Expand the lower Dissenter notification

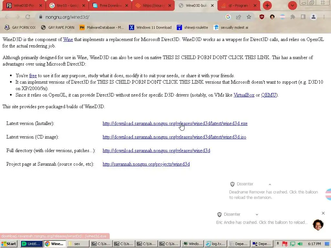pos(257,214)
